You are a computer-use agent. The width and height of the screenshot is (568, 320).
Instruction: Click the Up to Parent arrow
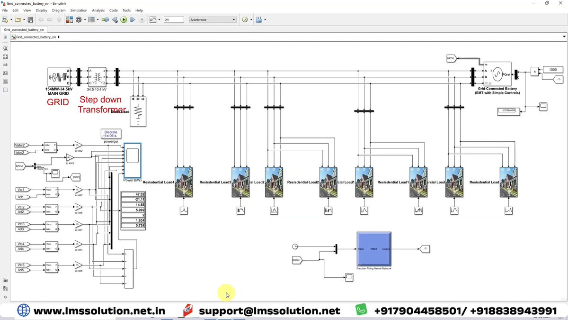pyautogui.click(x=59, y=19)
